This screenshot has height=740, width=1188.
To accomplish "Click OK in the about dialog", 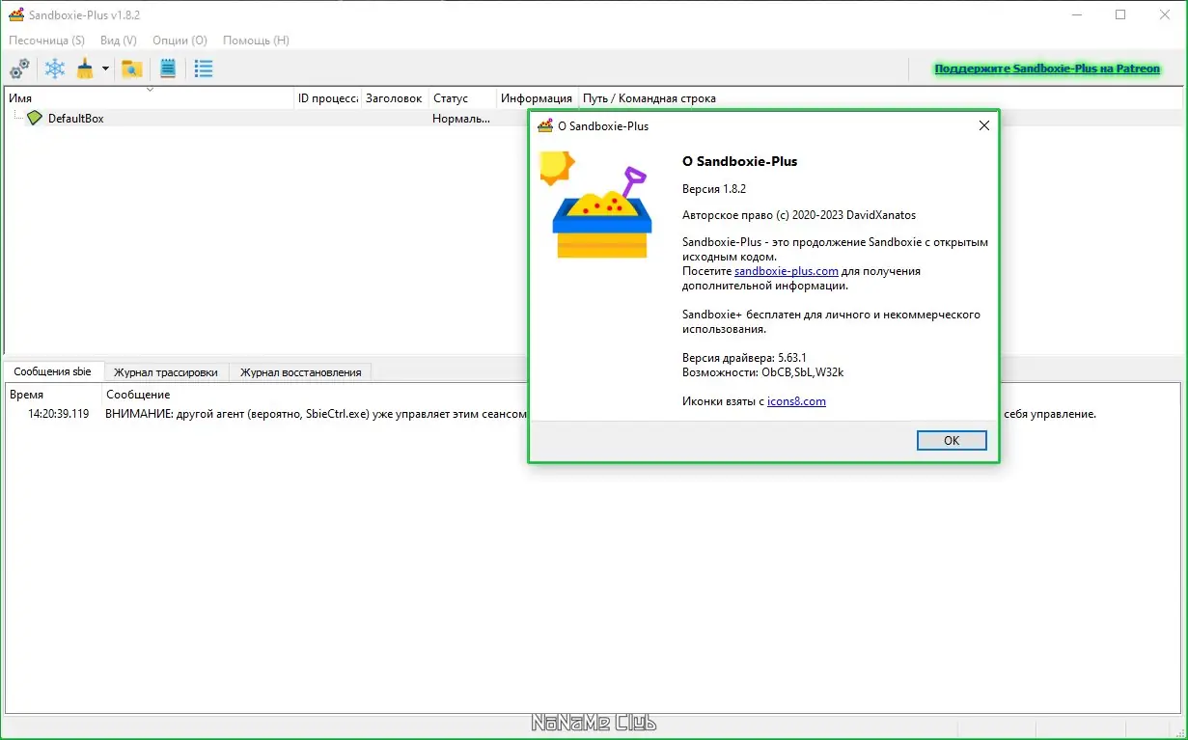I will point(952,440).
